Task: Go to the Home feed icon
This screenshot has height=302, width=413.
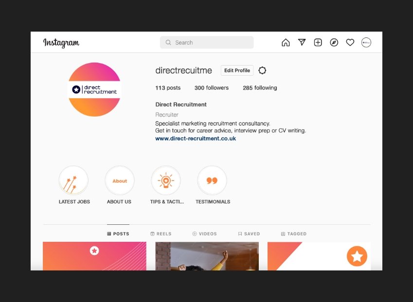Action: coord(286,42)
